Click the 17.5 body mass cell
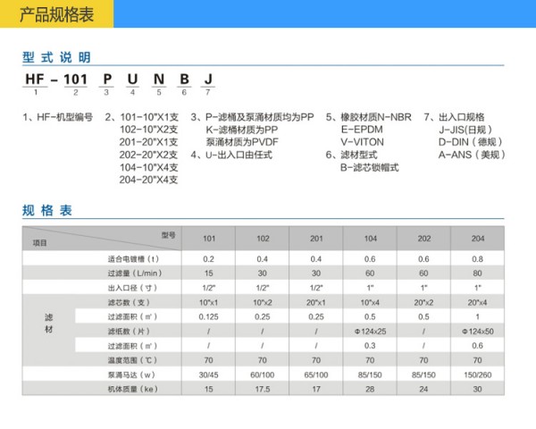This screenshot has width=536, height=429. click(x=262, y=390)
